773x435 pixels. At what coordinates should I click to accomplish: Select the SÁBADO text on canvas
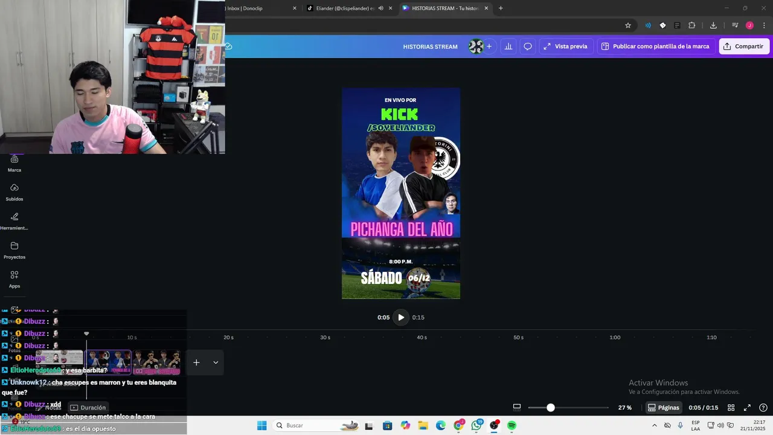[x=381, y=278]
